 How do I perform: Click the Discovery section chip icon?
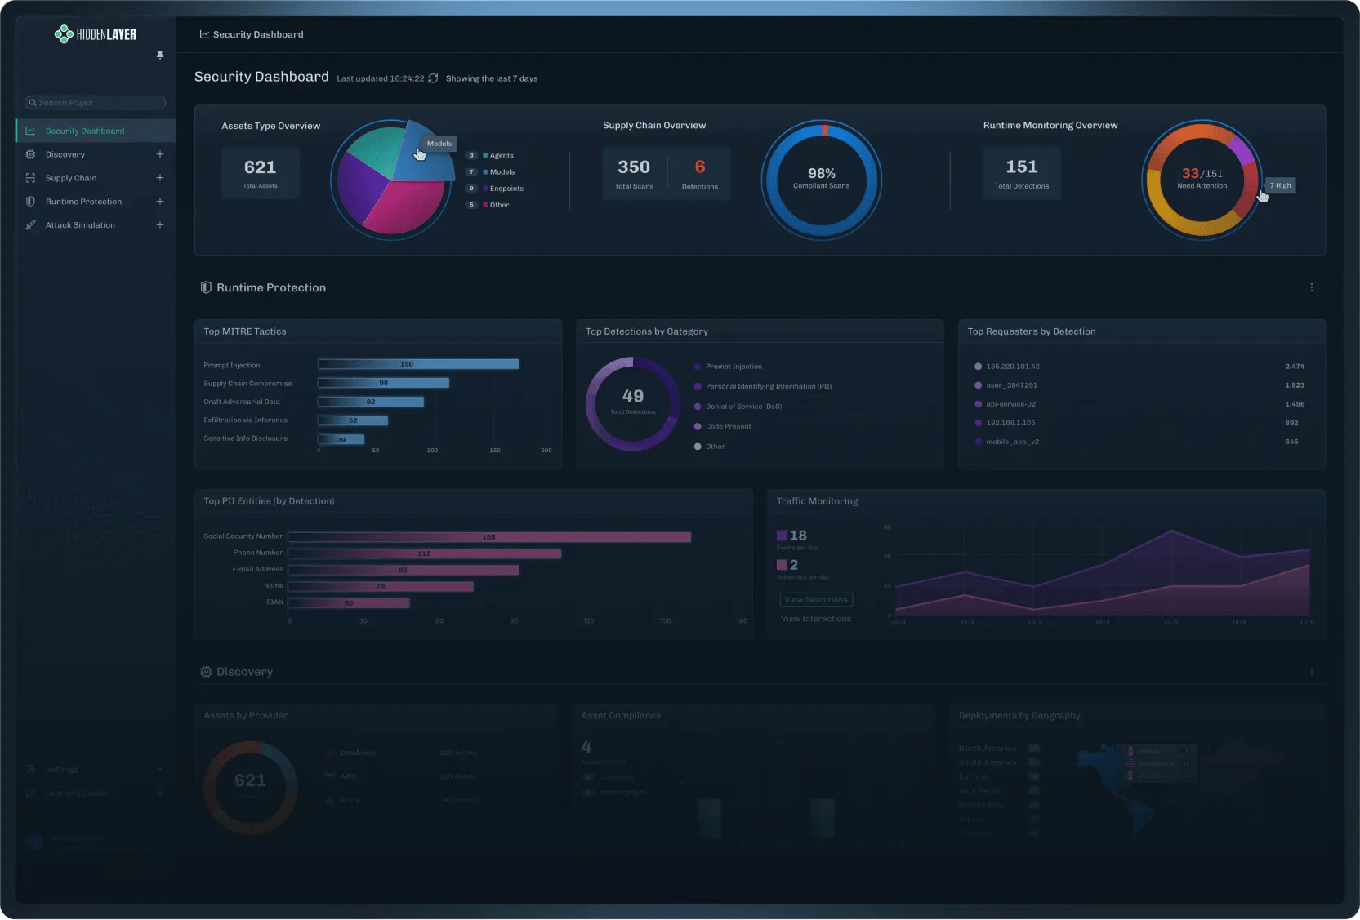pyautogui.click(x=206, y=672)
